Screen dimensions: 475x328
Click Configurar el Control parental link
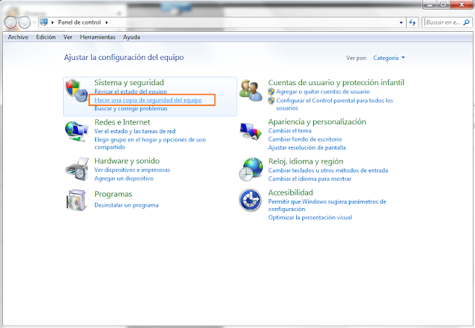(x=335, y=104)
